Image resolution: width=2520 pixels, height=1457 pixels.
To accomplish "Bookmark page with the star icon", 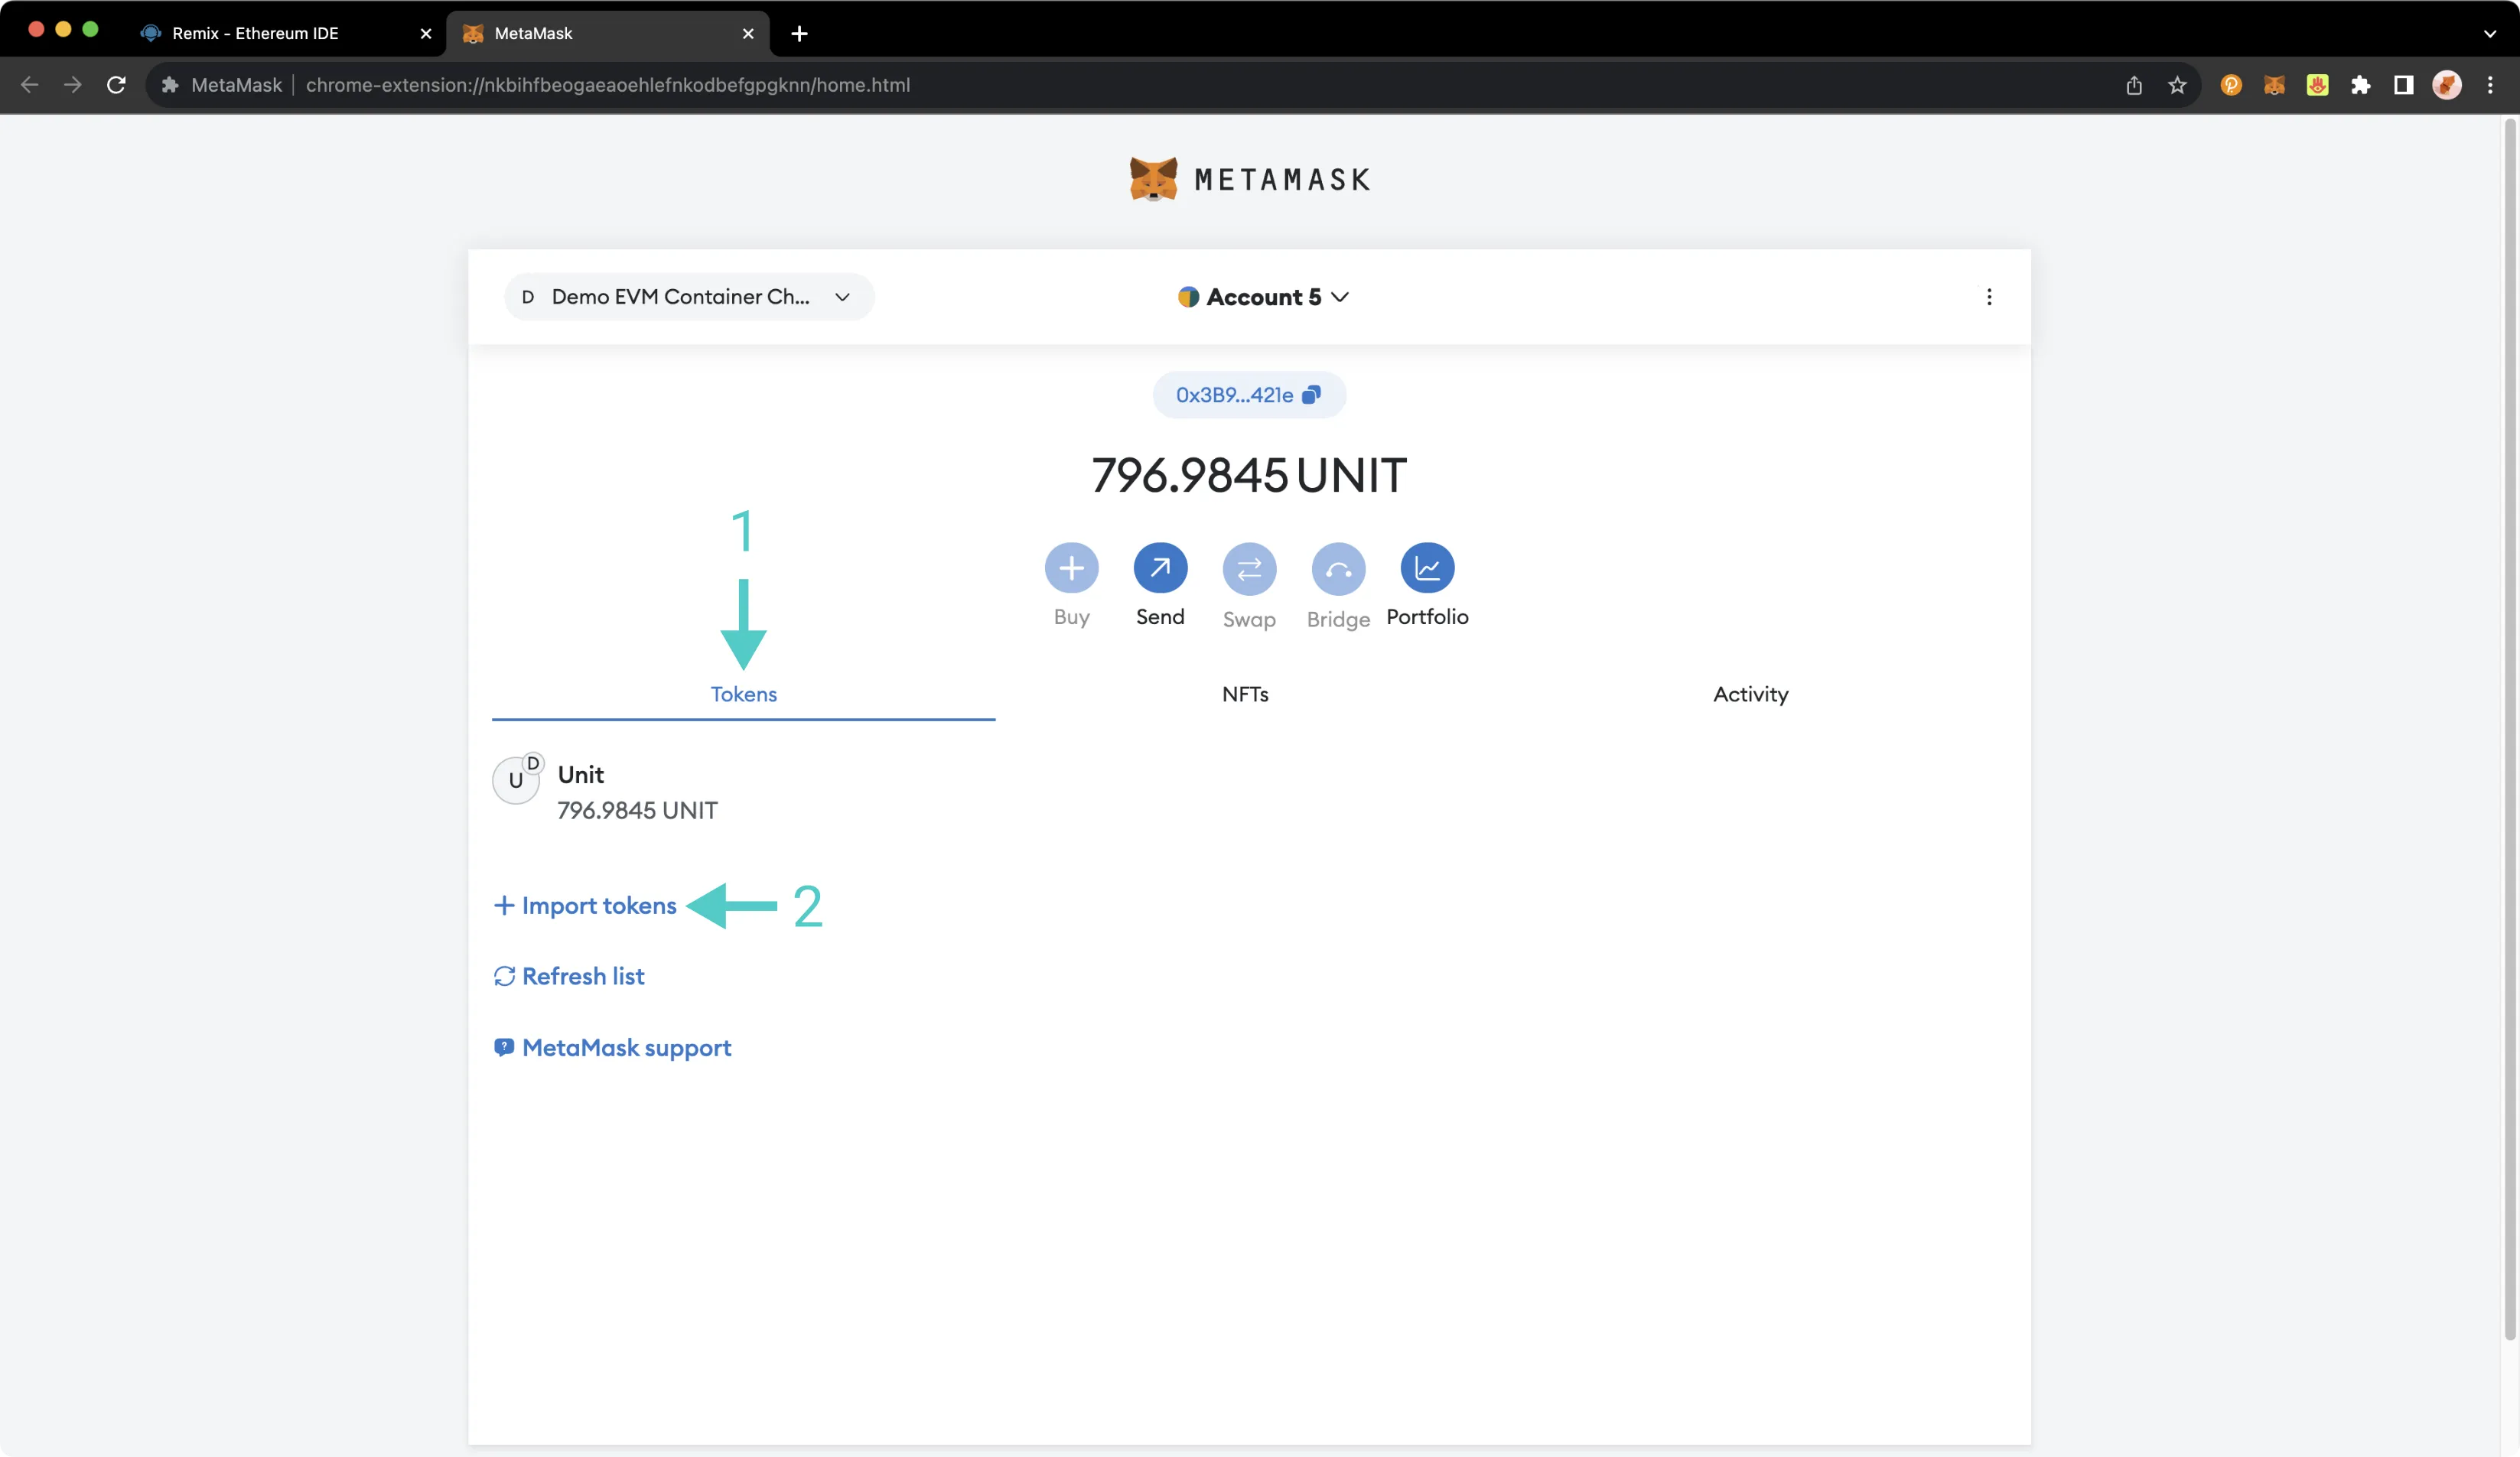I will [2177, 85].
